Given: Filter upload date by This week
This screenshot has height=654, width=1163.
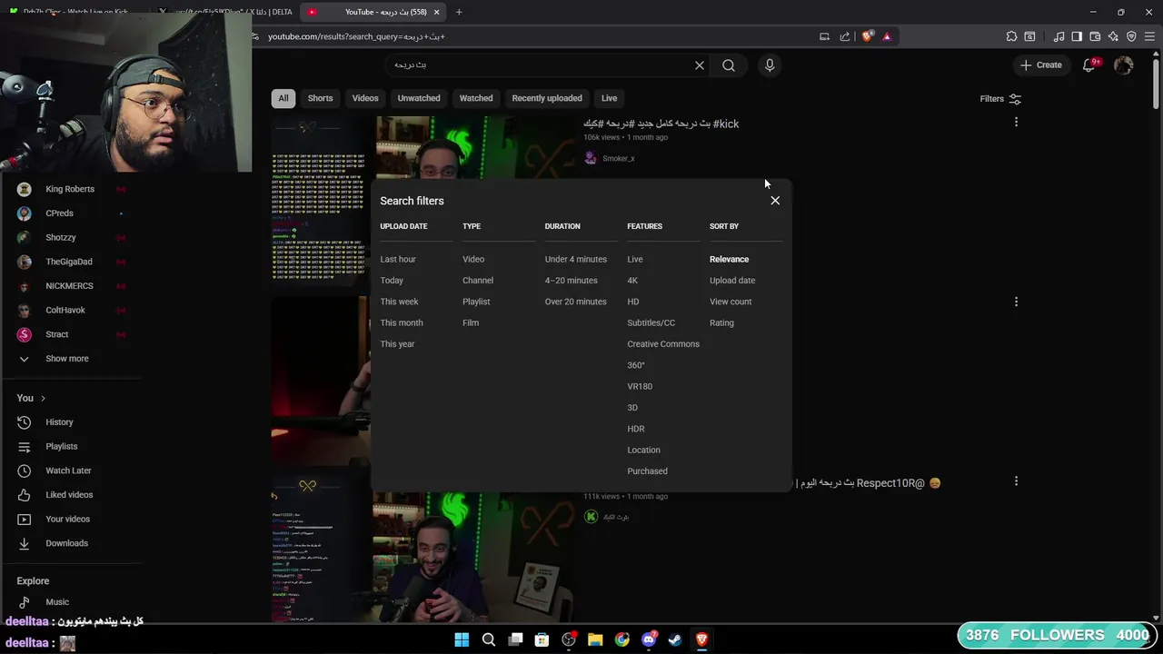Looking at the screenshot, I should (399, 302).
